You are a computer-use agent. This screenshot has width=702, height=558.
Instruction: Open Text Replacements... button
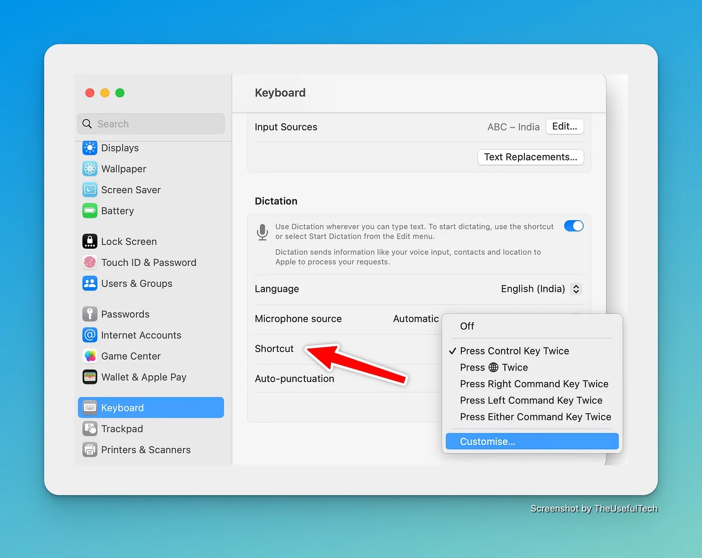point(531,157)
